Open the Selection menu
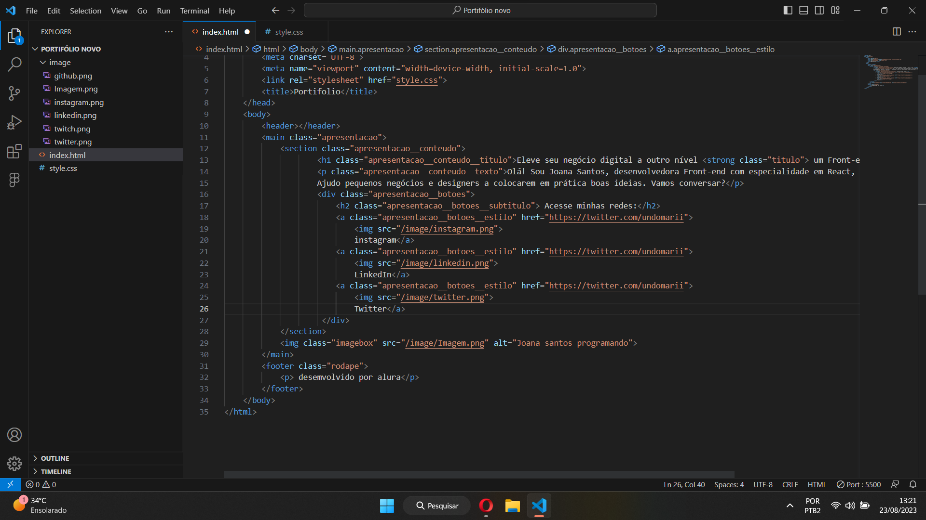The image size is (926, 520). pyautogui.click(x=85, y=11)
